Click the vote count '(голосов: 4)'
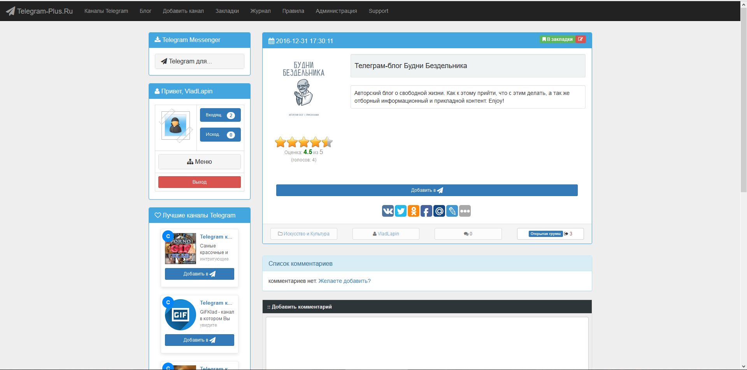Screen dimensions: 747x370 [303, 160]
